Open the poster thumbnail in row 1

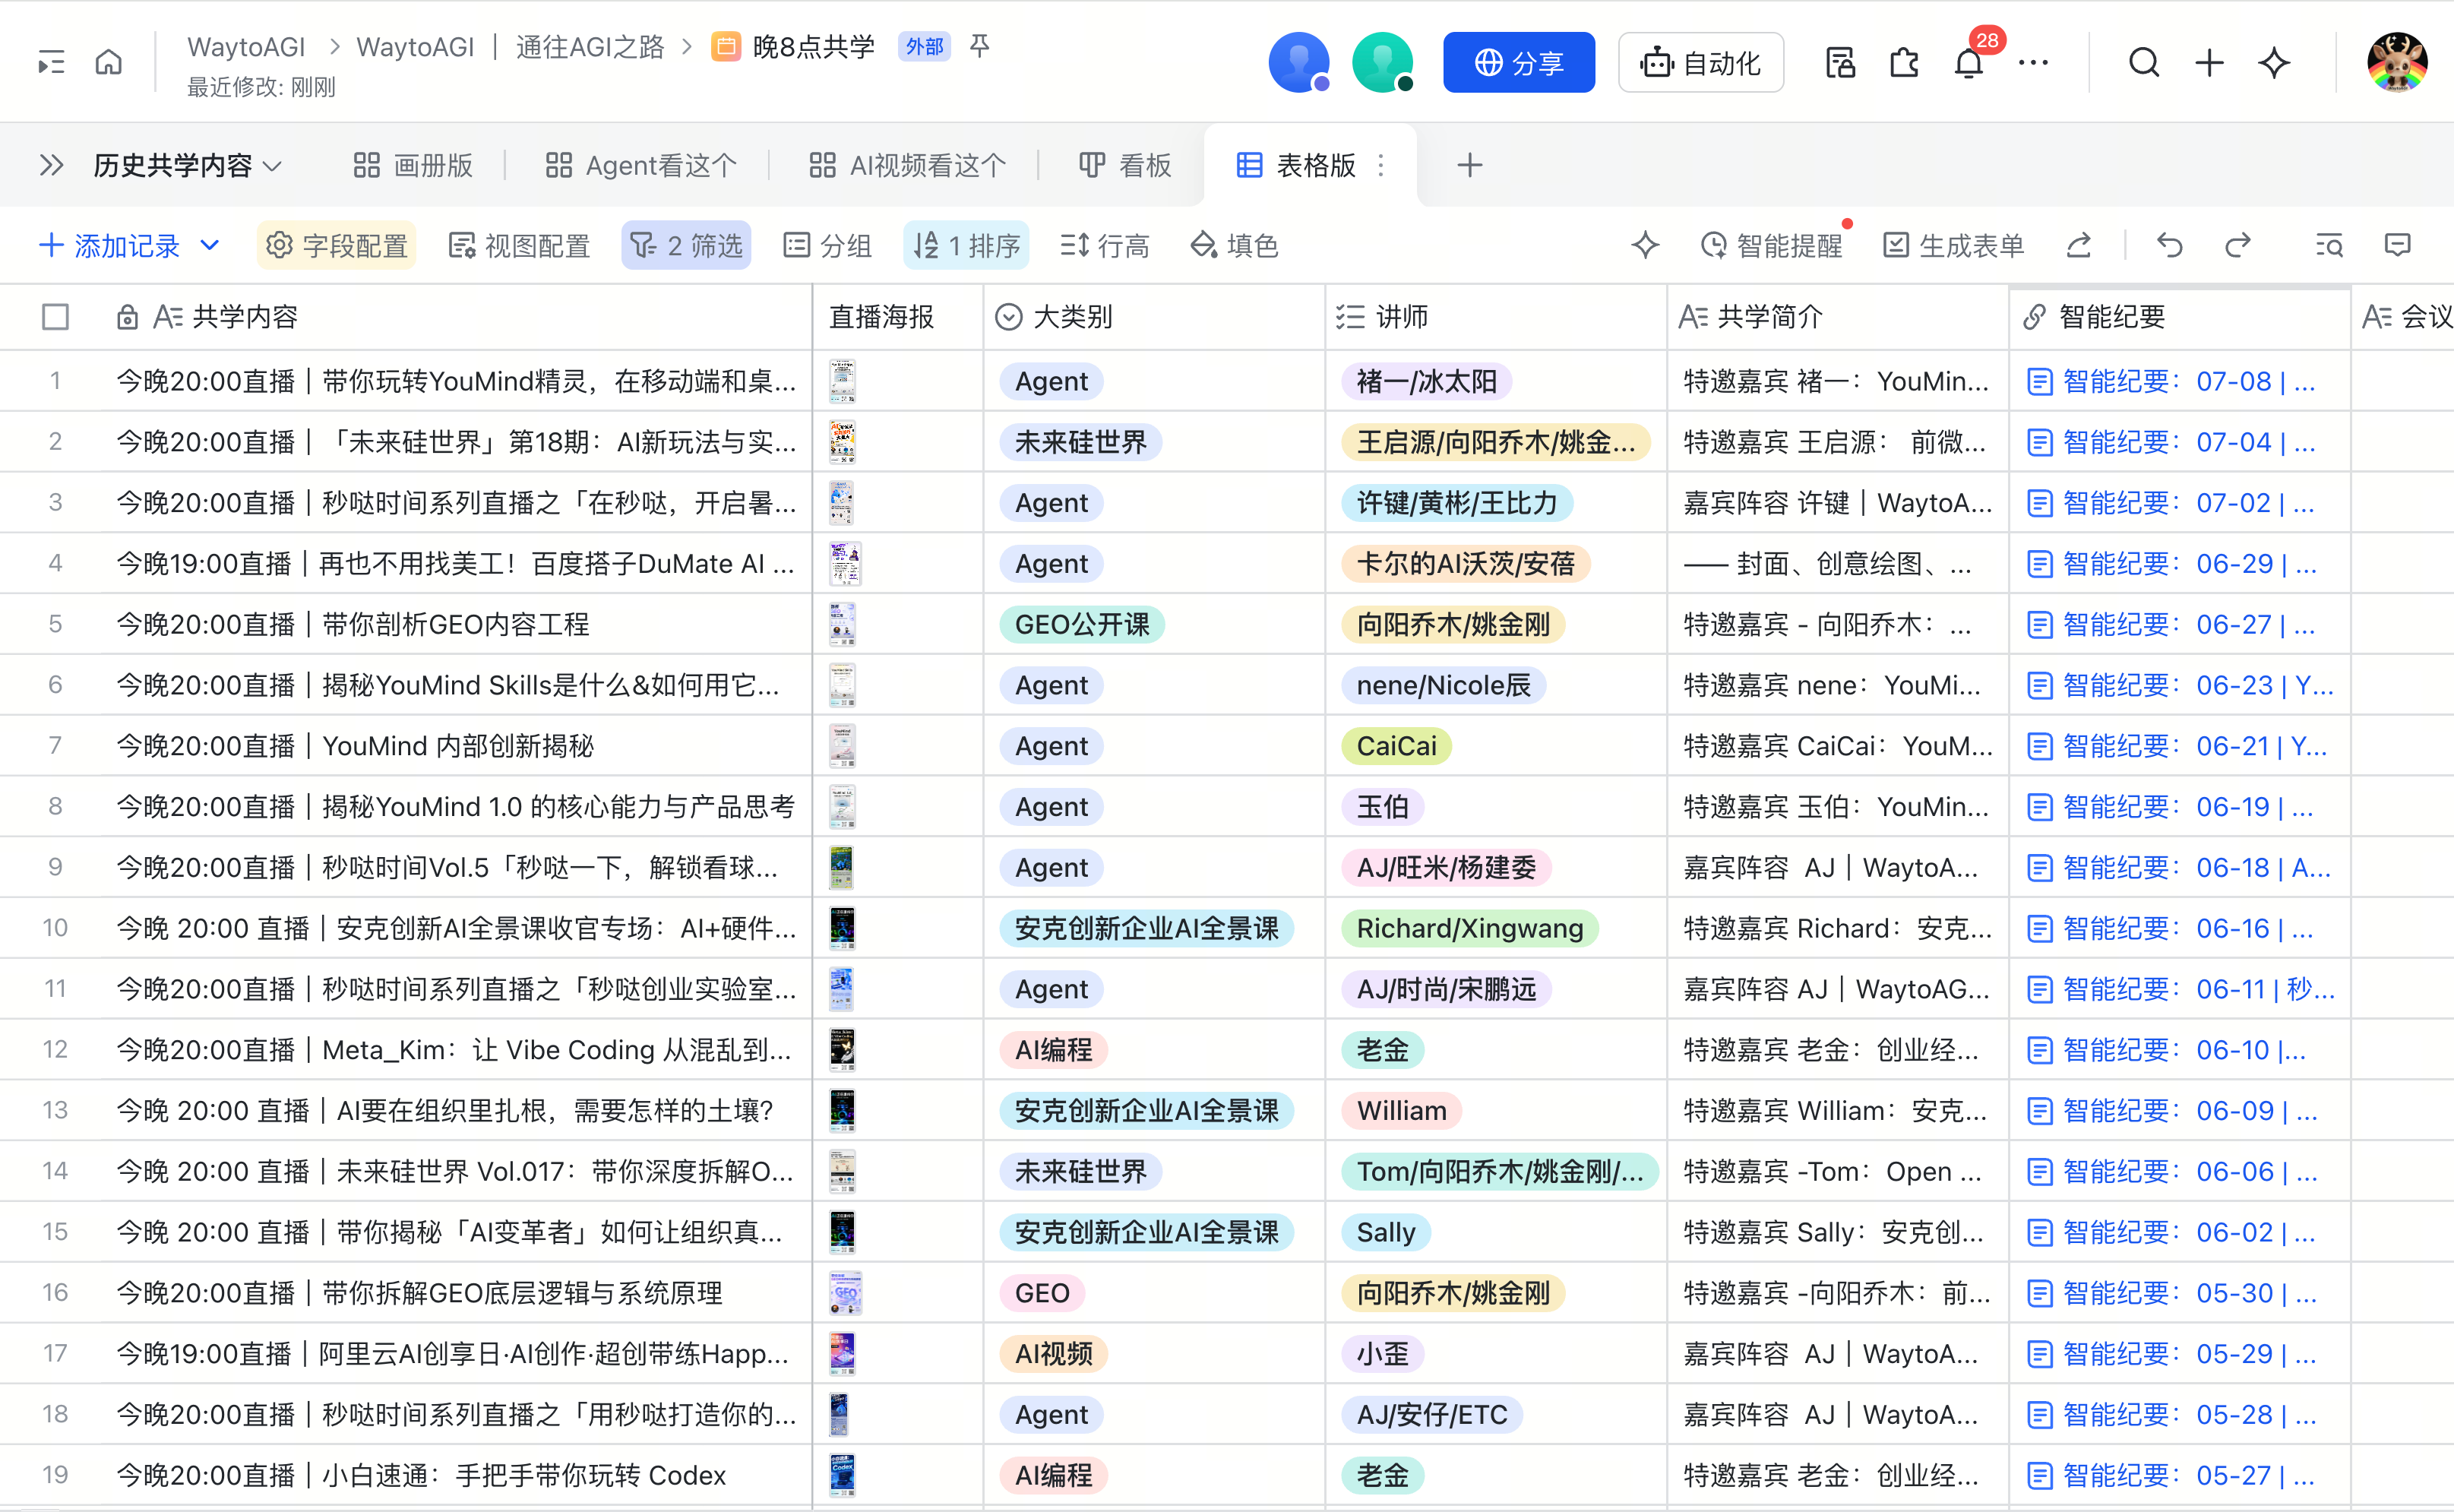[842, 381]
